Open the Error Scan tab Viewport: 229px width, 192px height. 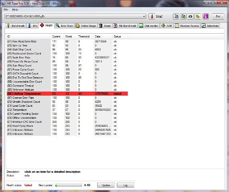coord(64,26)
